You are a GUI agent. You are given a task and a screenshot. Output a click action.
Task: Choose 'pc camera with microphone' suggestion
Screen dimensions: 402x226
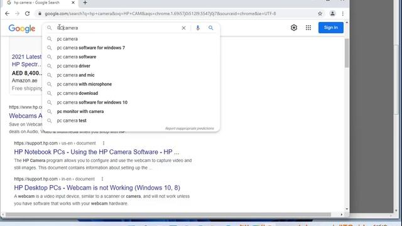131,84
